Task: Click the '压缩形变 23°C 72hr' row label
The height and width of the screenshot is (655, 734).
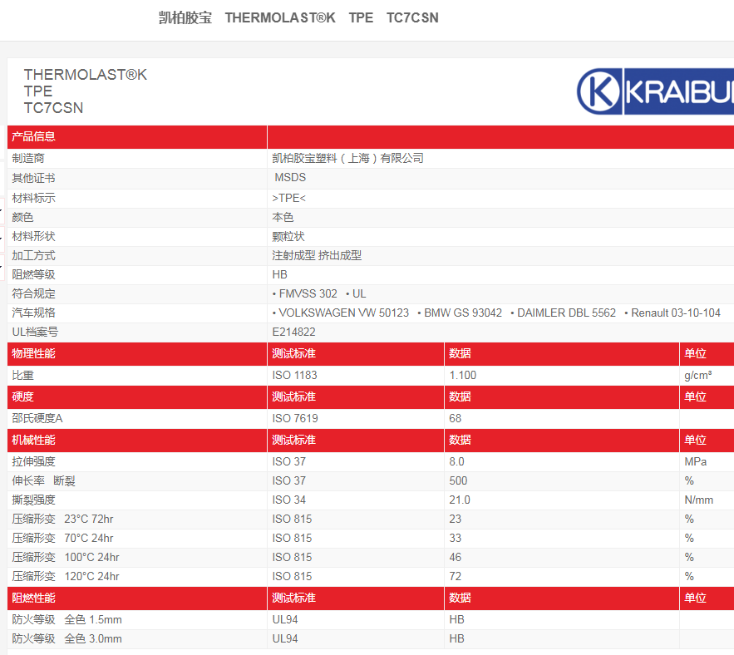Action: tap(62, 520)
